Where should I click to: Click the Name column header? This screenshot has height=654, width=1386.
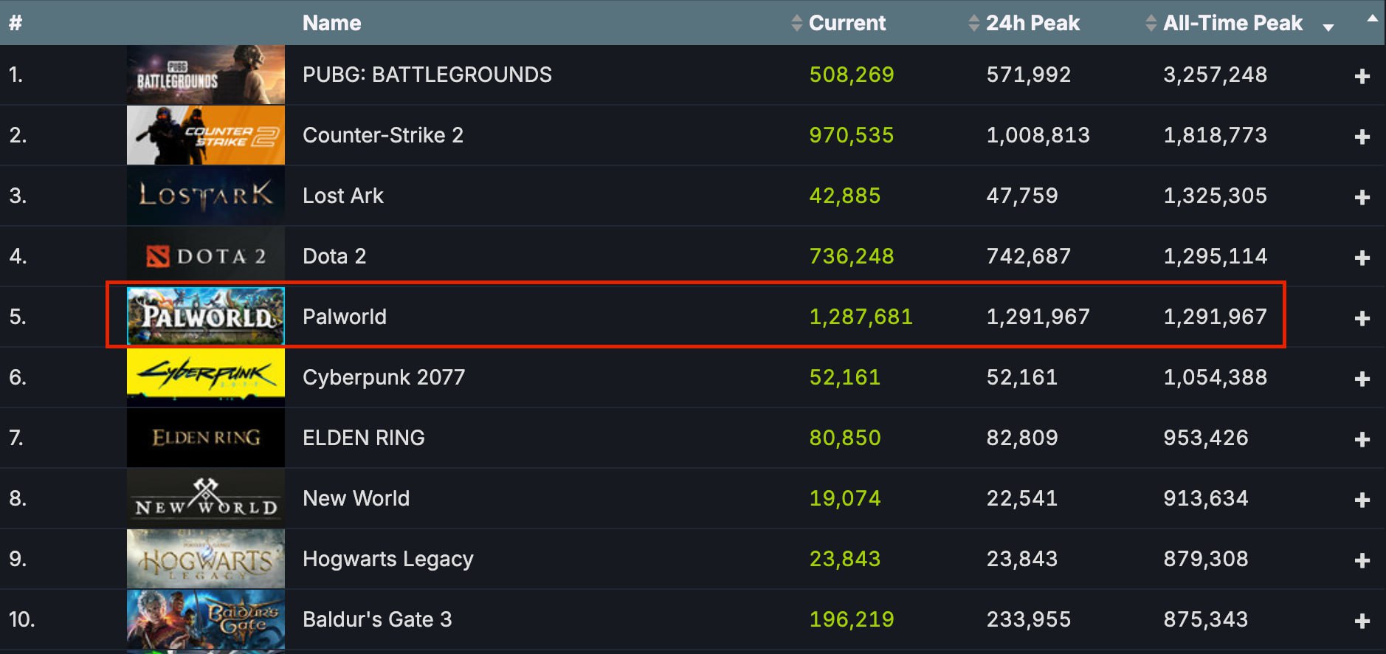[x=331, y=23]
